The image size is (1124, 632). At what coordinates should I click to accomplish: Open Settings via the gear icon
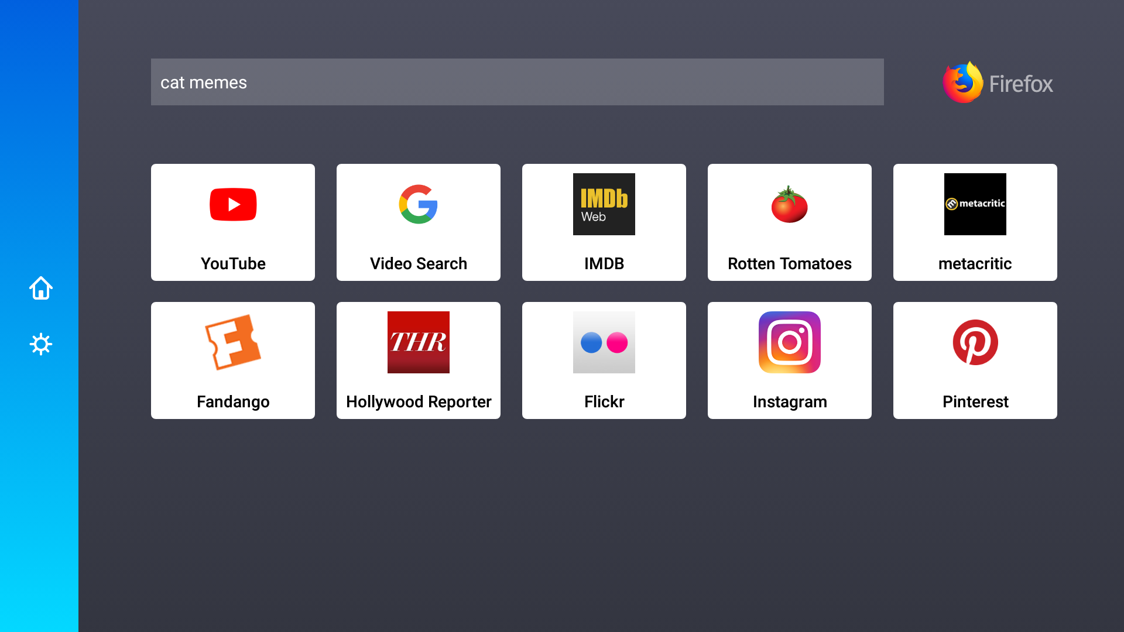point(40,344)
